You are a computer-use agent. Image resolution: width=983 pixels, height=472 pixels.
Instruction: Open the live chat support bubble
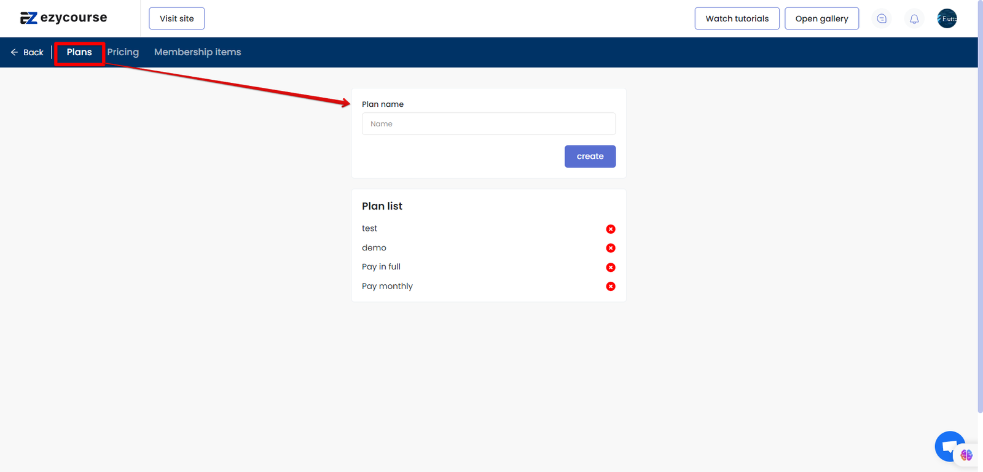click(949, 446)
